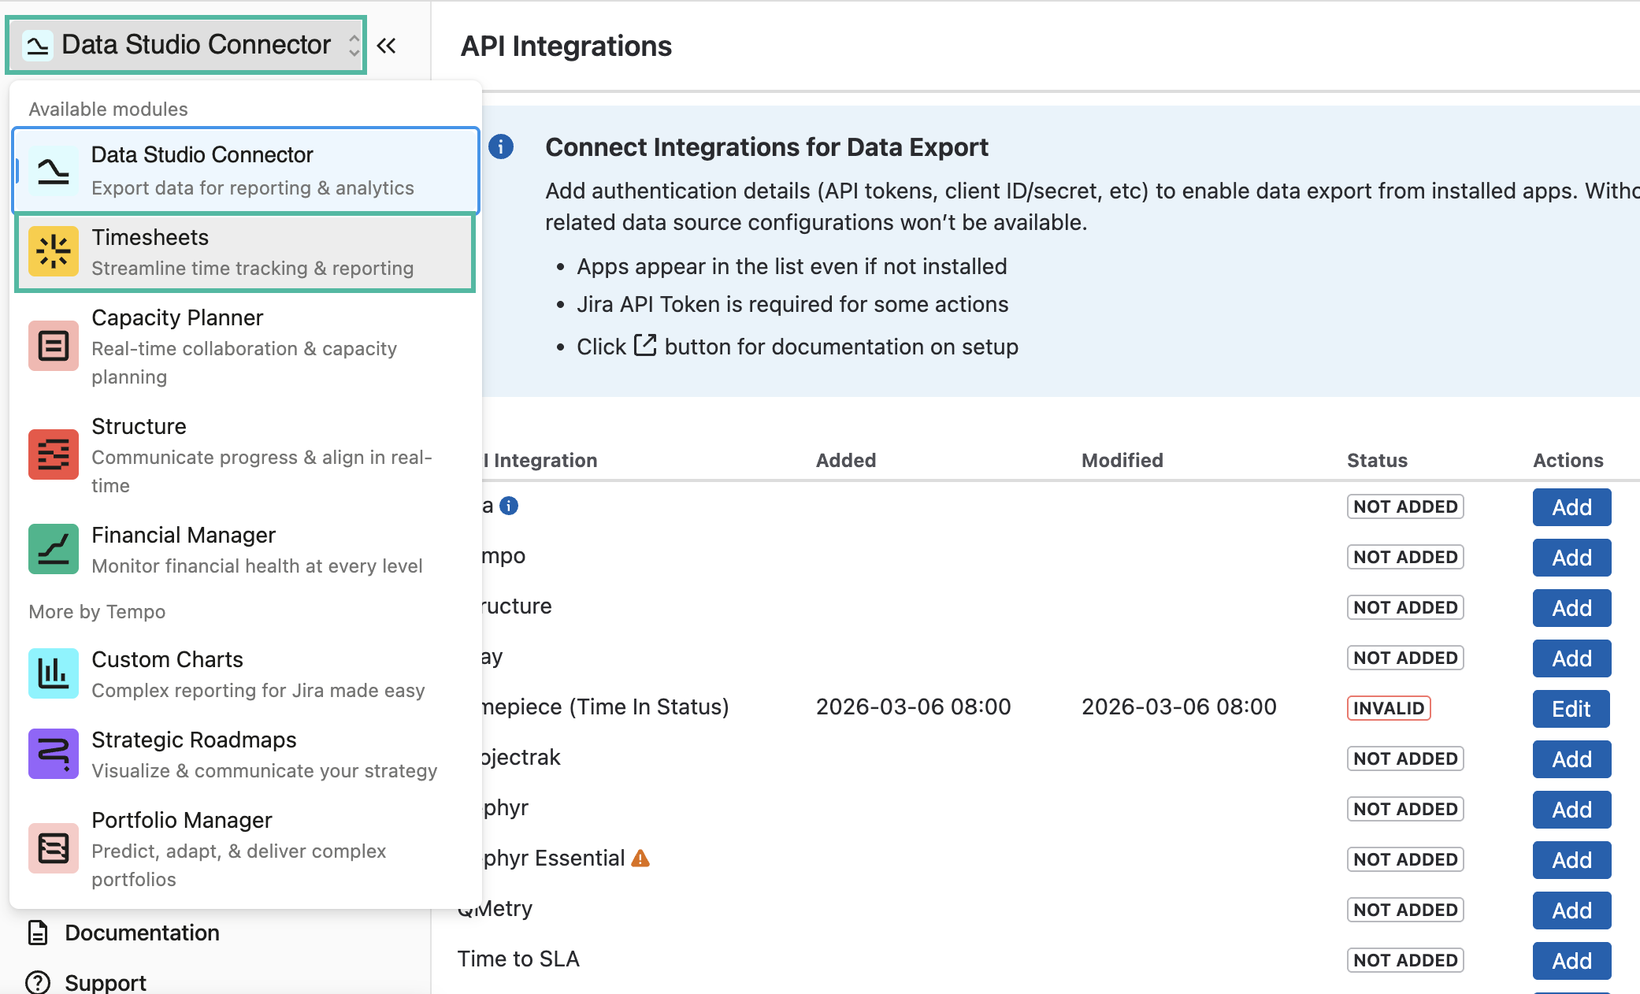Image resolution: width=1640 pixels, height=994 pixels.
Task: Collapse the sidebar with the double-chevron icon
Action: tap(386, 46)
